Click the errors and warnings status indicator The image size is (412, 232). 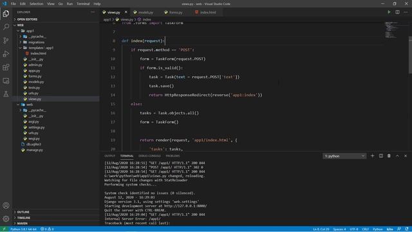pos(47,229)
